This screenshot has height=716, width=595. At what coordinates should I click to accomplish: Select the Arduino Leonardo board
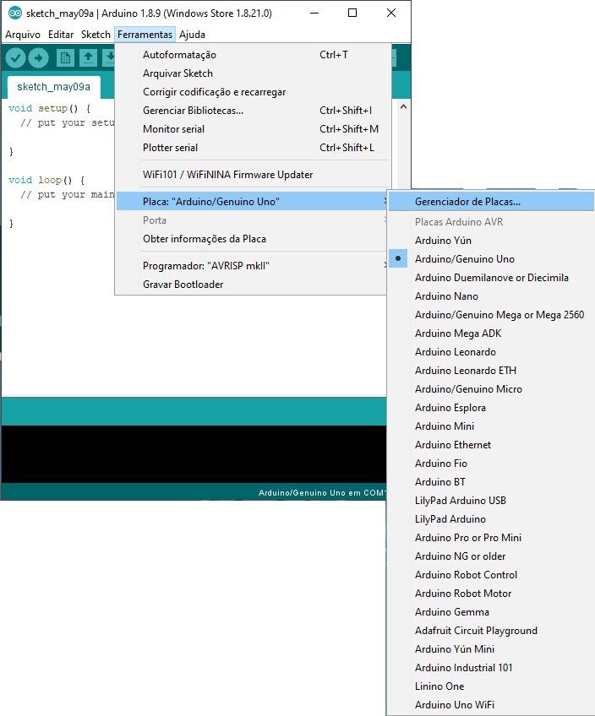[x=491, y=352]
